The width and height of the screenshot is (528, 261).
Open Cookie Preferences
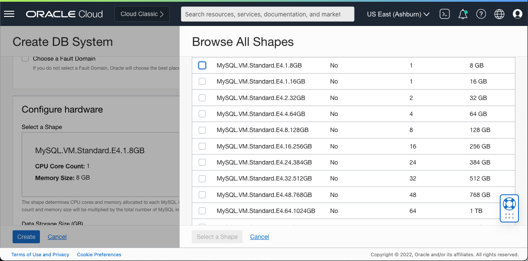pos(99,255)
